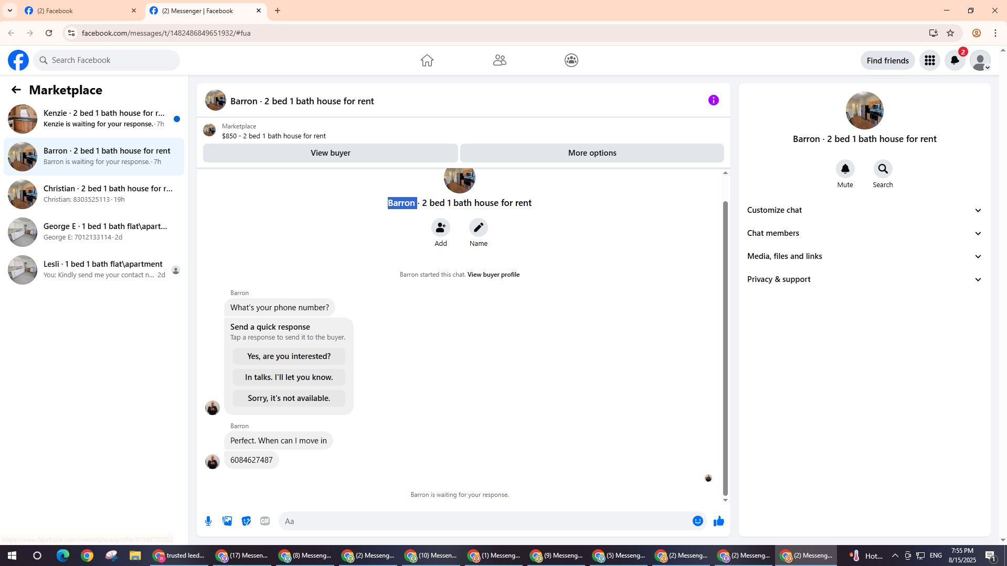Reload the page
The width and height of the screenshot is (1007, 566).
(x=49, y=33)
